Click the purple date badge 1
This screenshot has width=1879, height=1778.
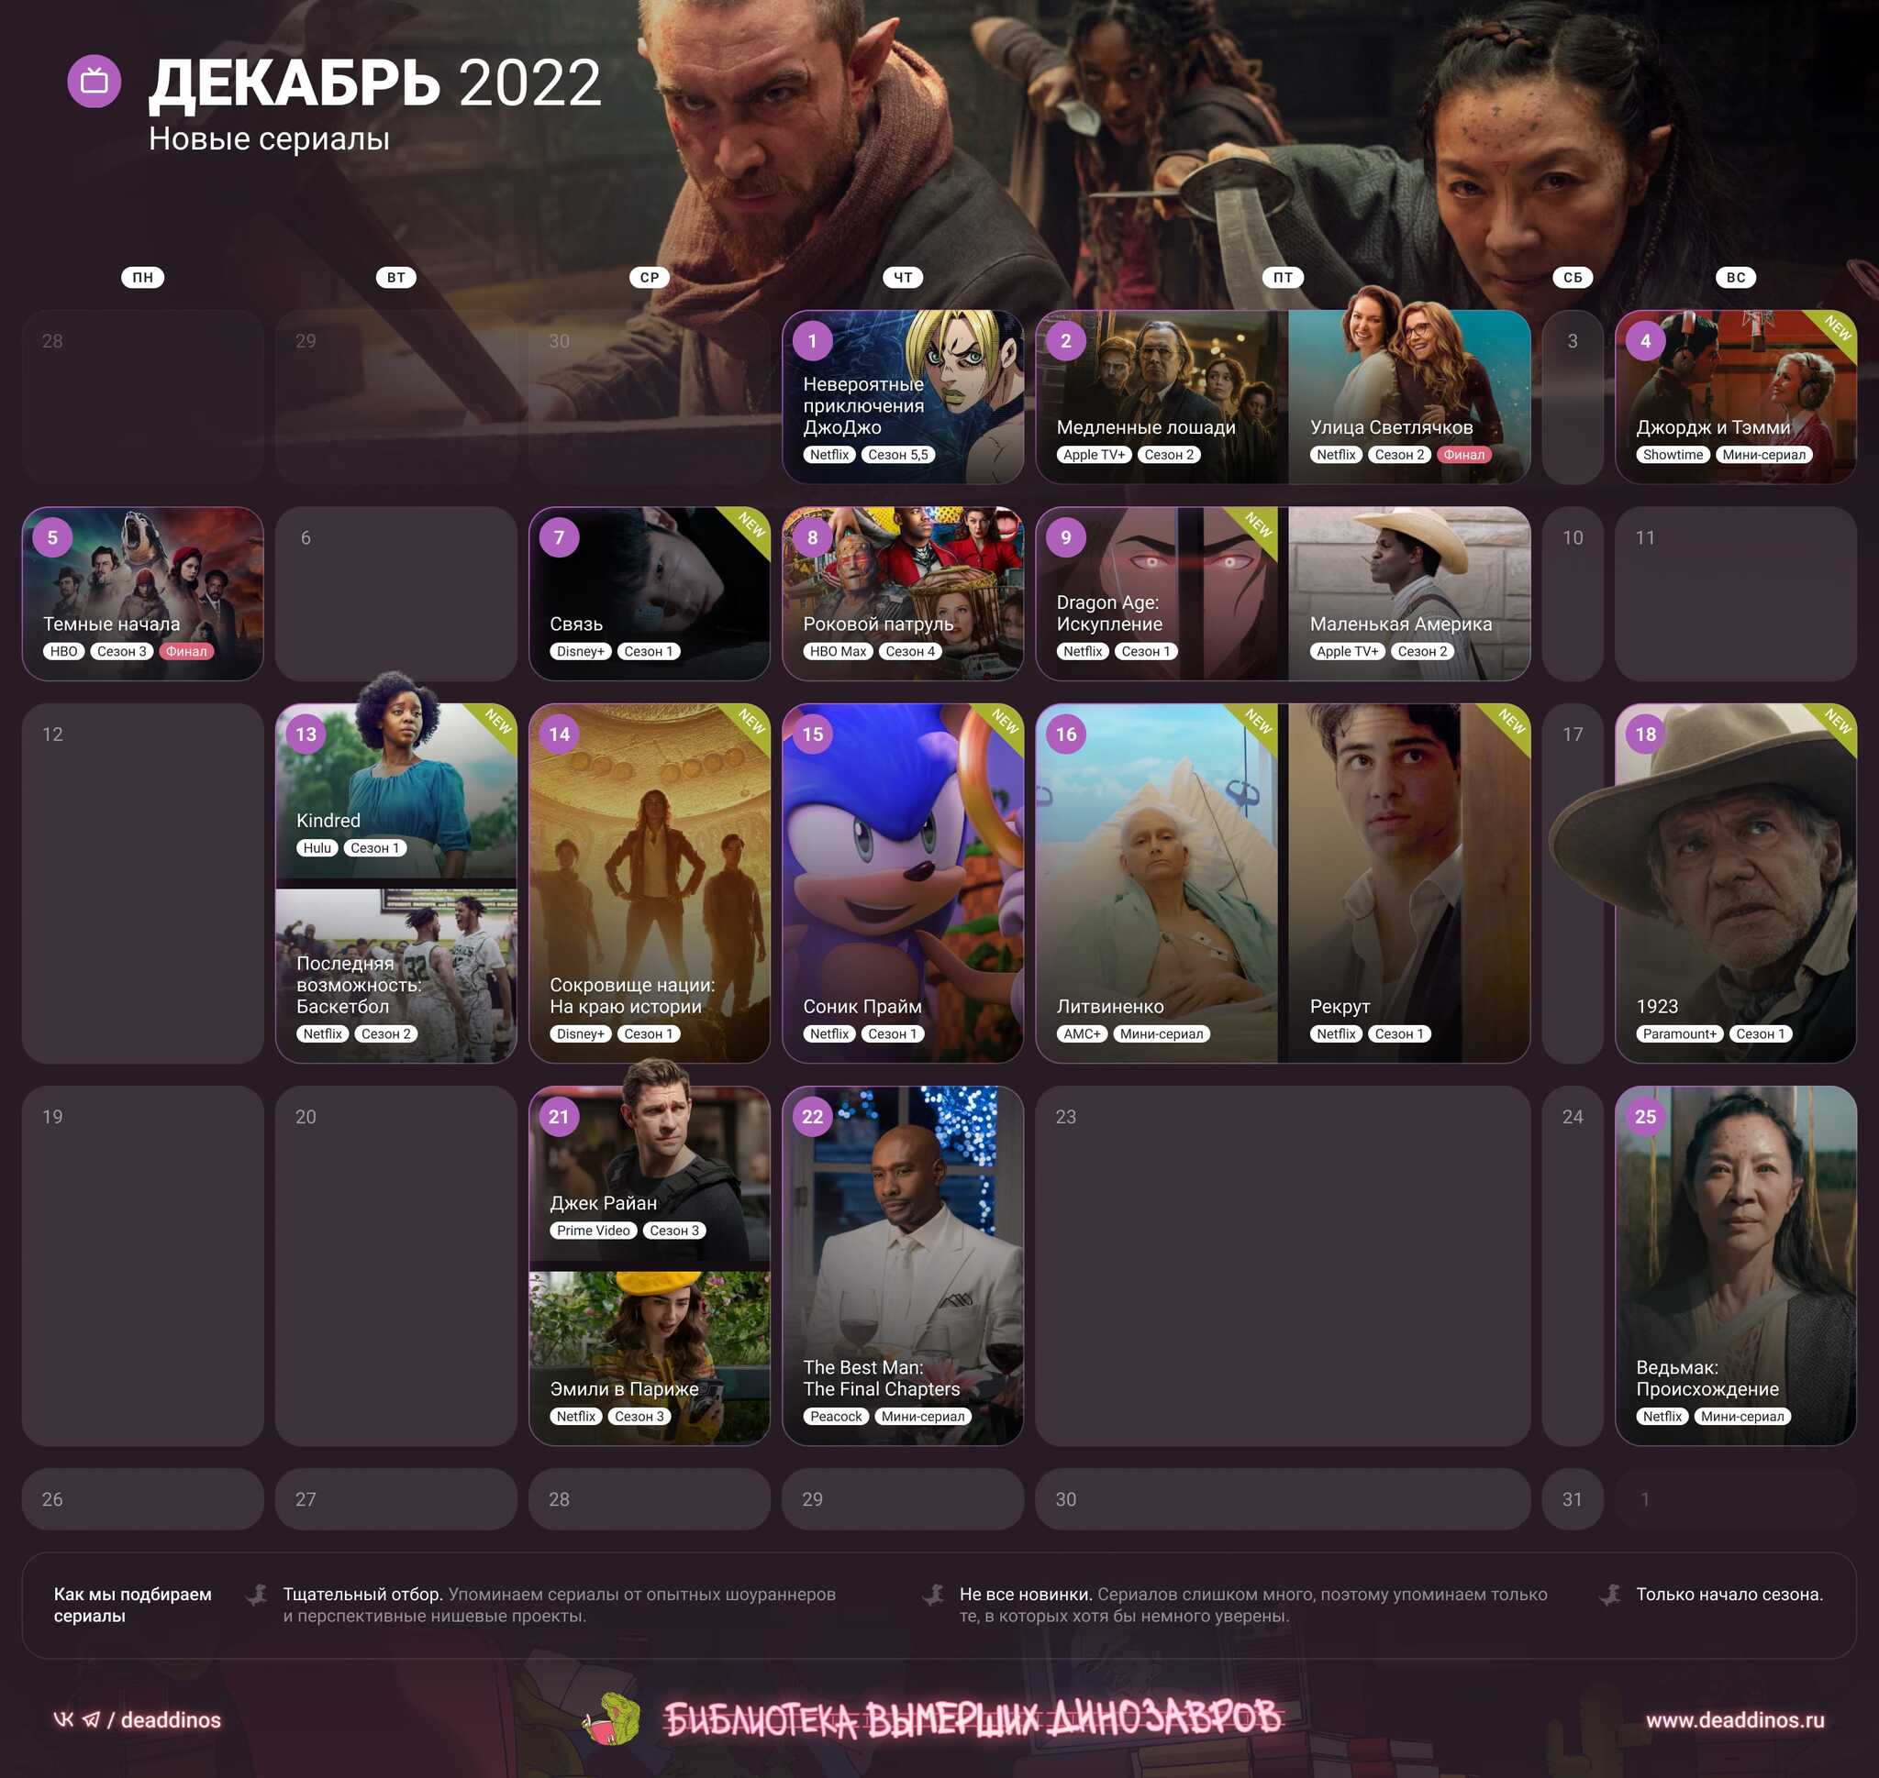coord(812,341)
